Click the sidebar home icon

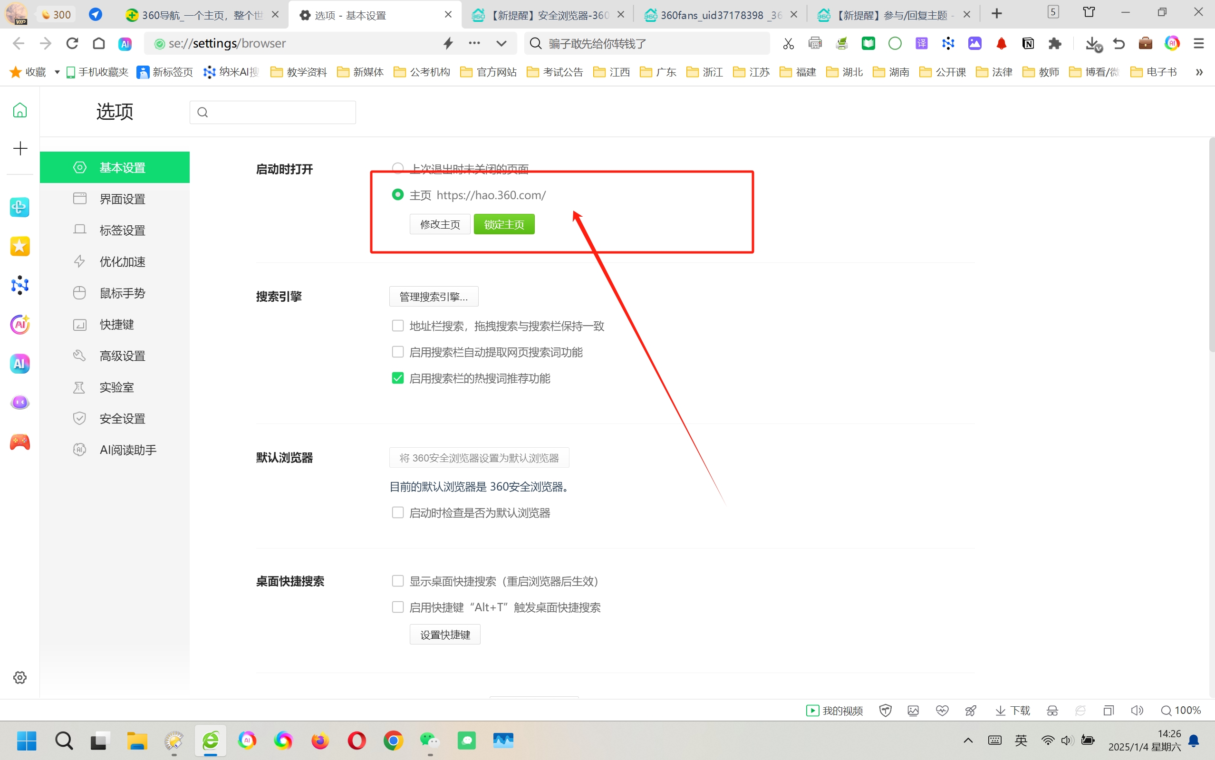click(20, 110)
